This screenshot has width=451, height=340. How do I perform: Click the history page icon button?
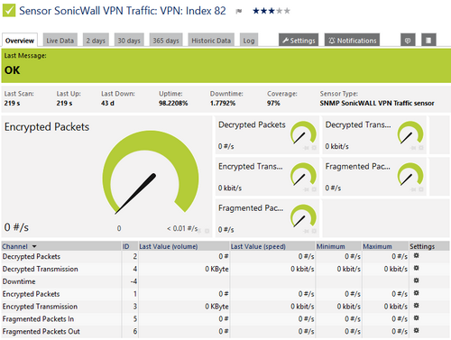click(x=428, y=41)
